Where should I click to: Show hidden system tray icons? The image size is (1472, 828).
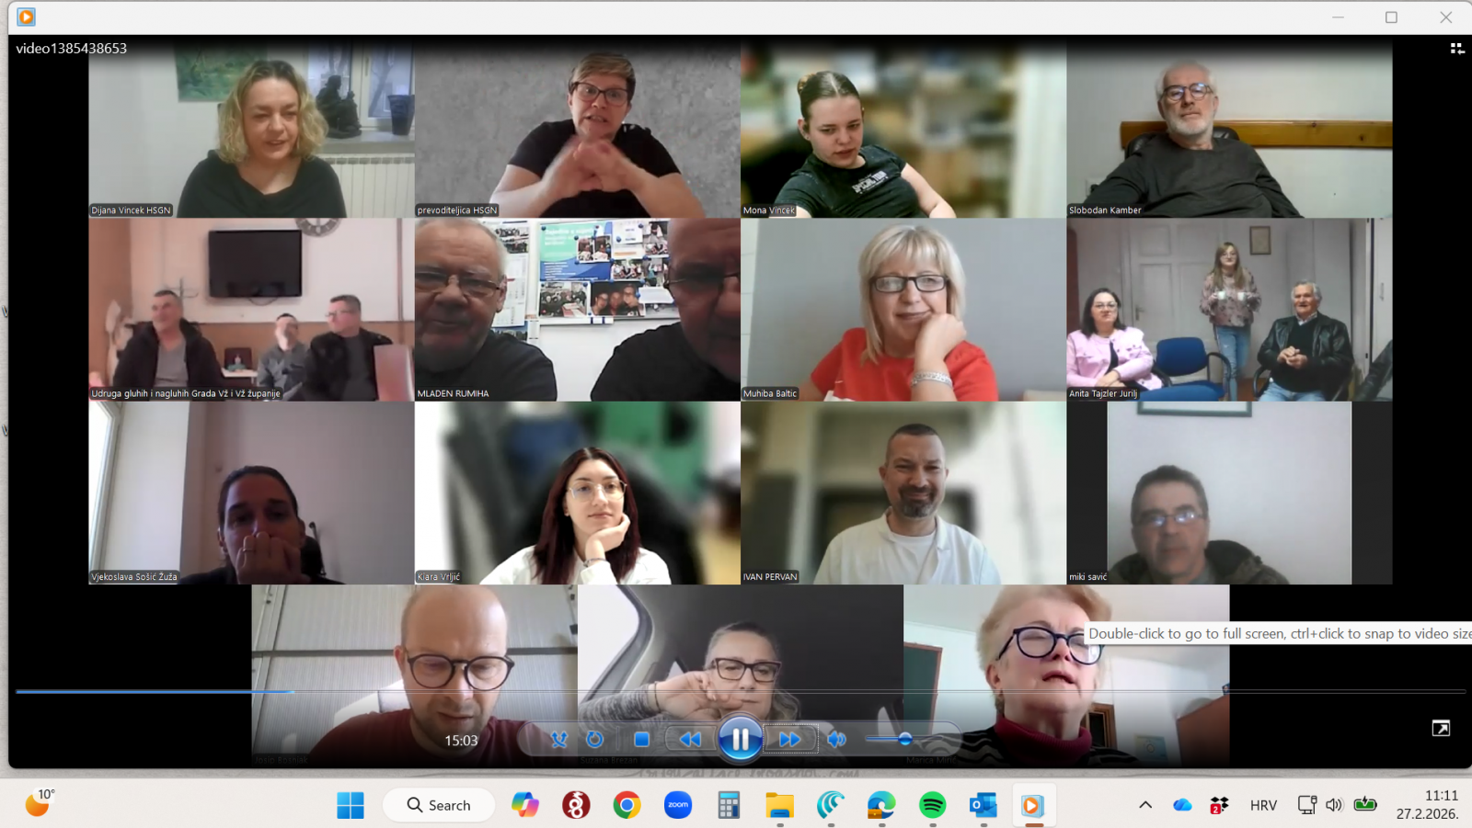[x=1145, y=805]
